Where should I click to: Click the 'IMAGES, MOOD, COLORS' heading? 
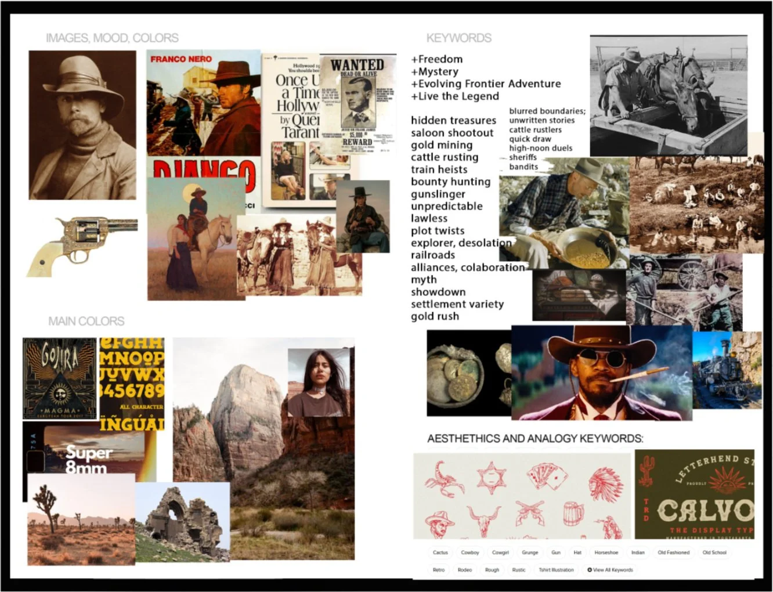(x=112, y=38)
